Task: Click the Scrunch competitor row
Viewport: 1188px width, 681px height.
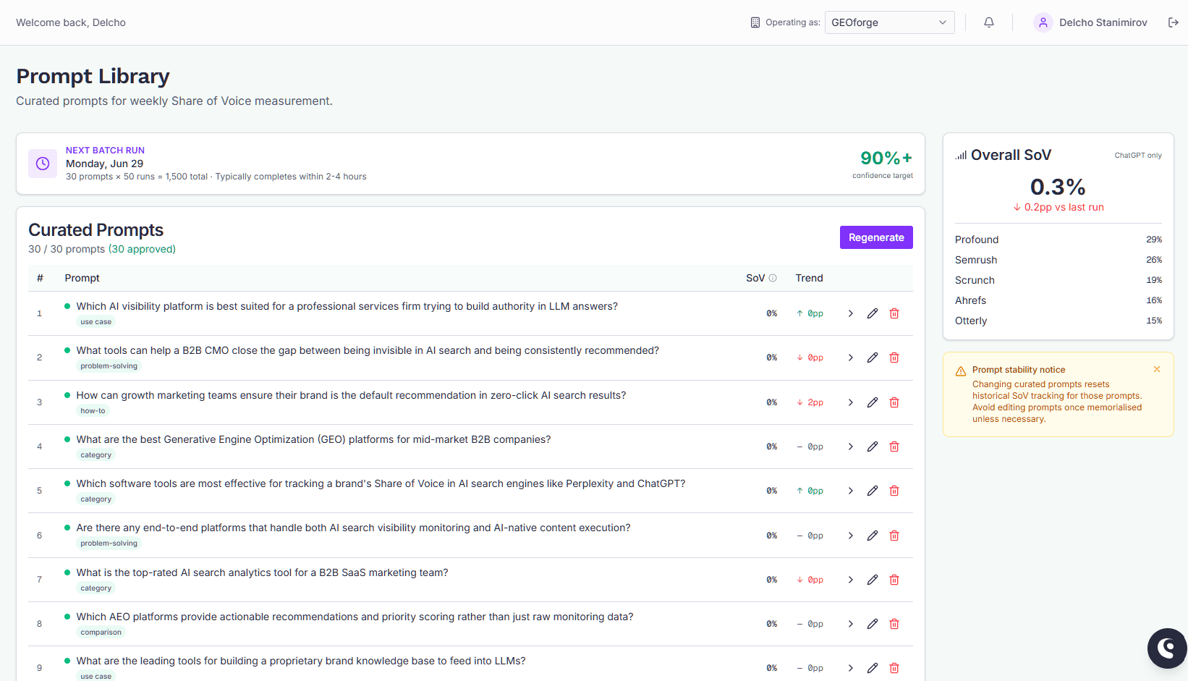Action: (1058, 280)
